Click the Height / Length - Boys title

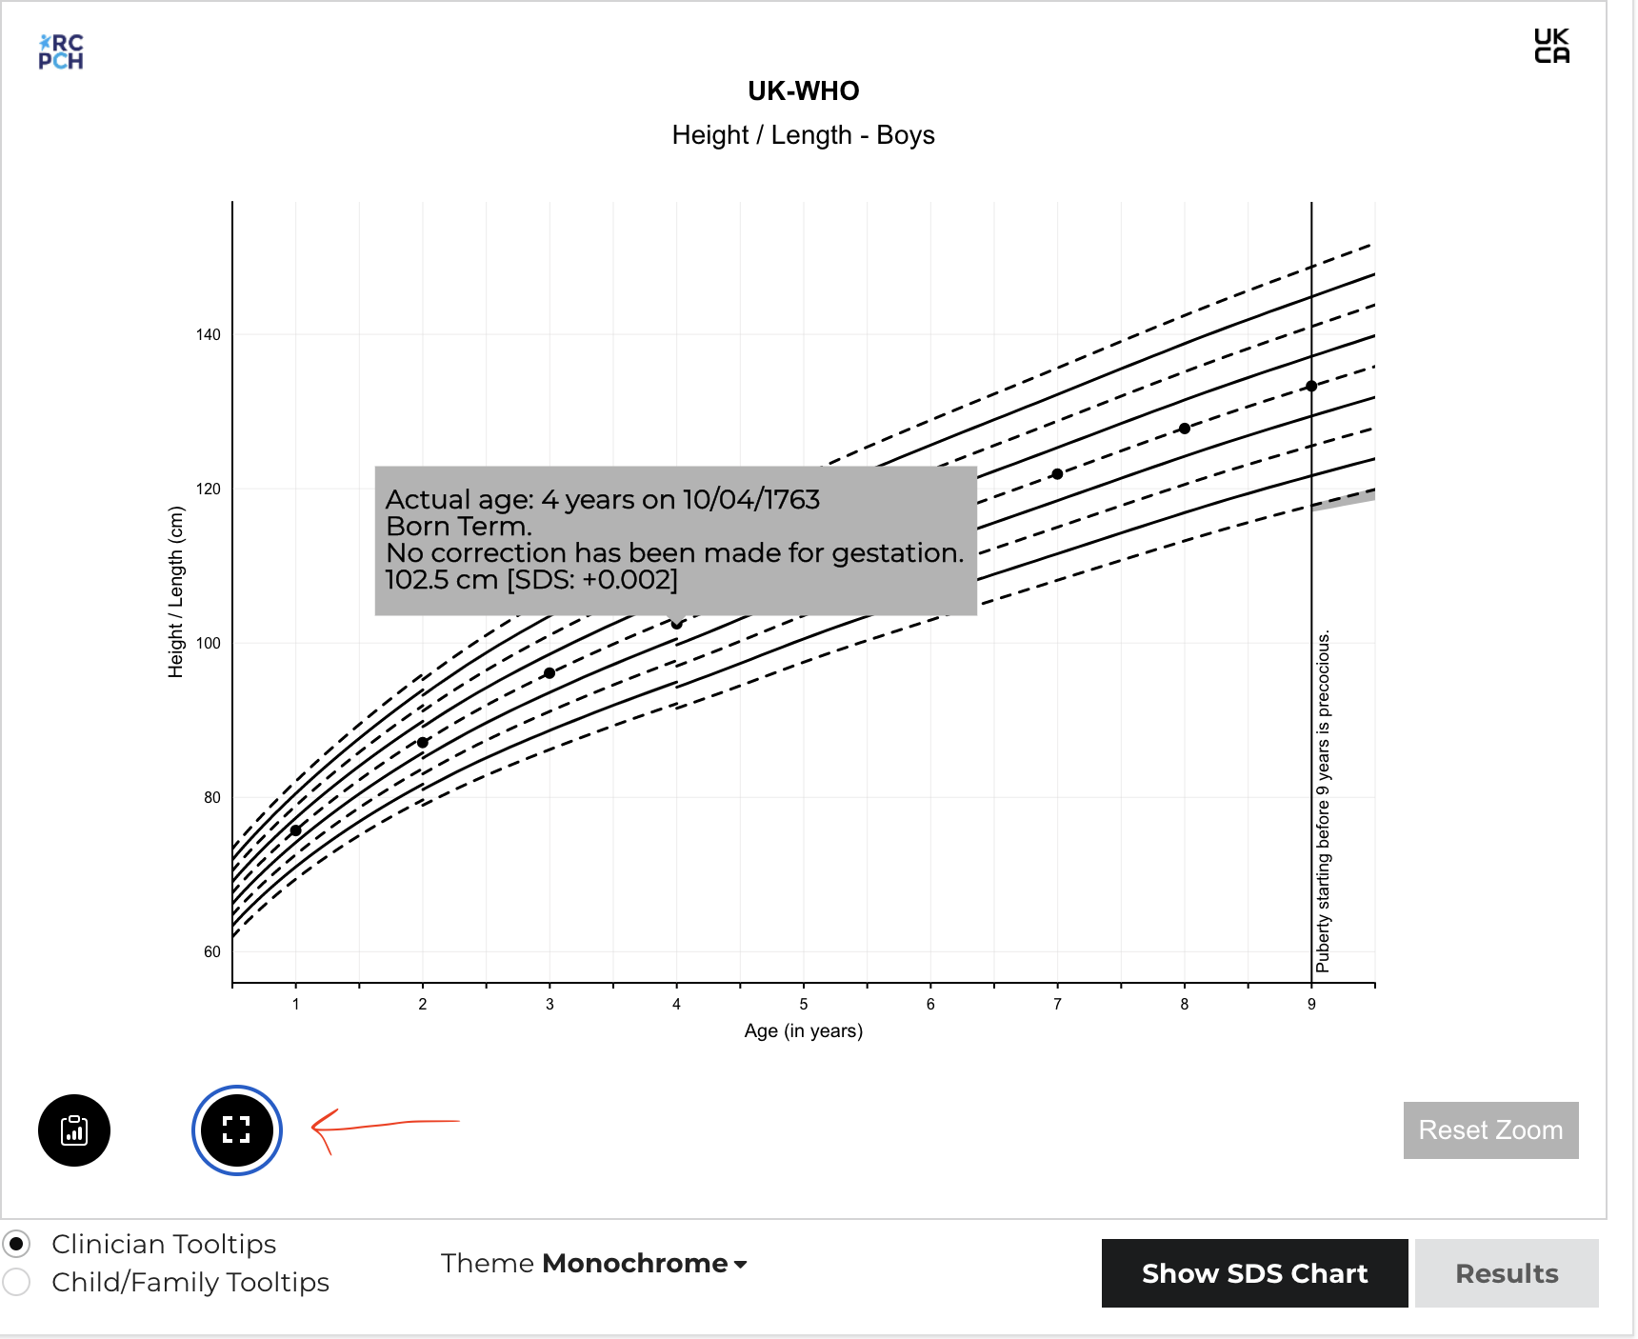coord(803,134)
